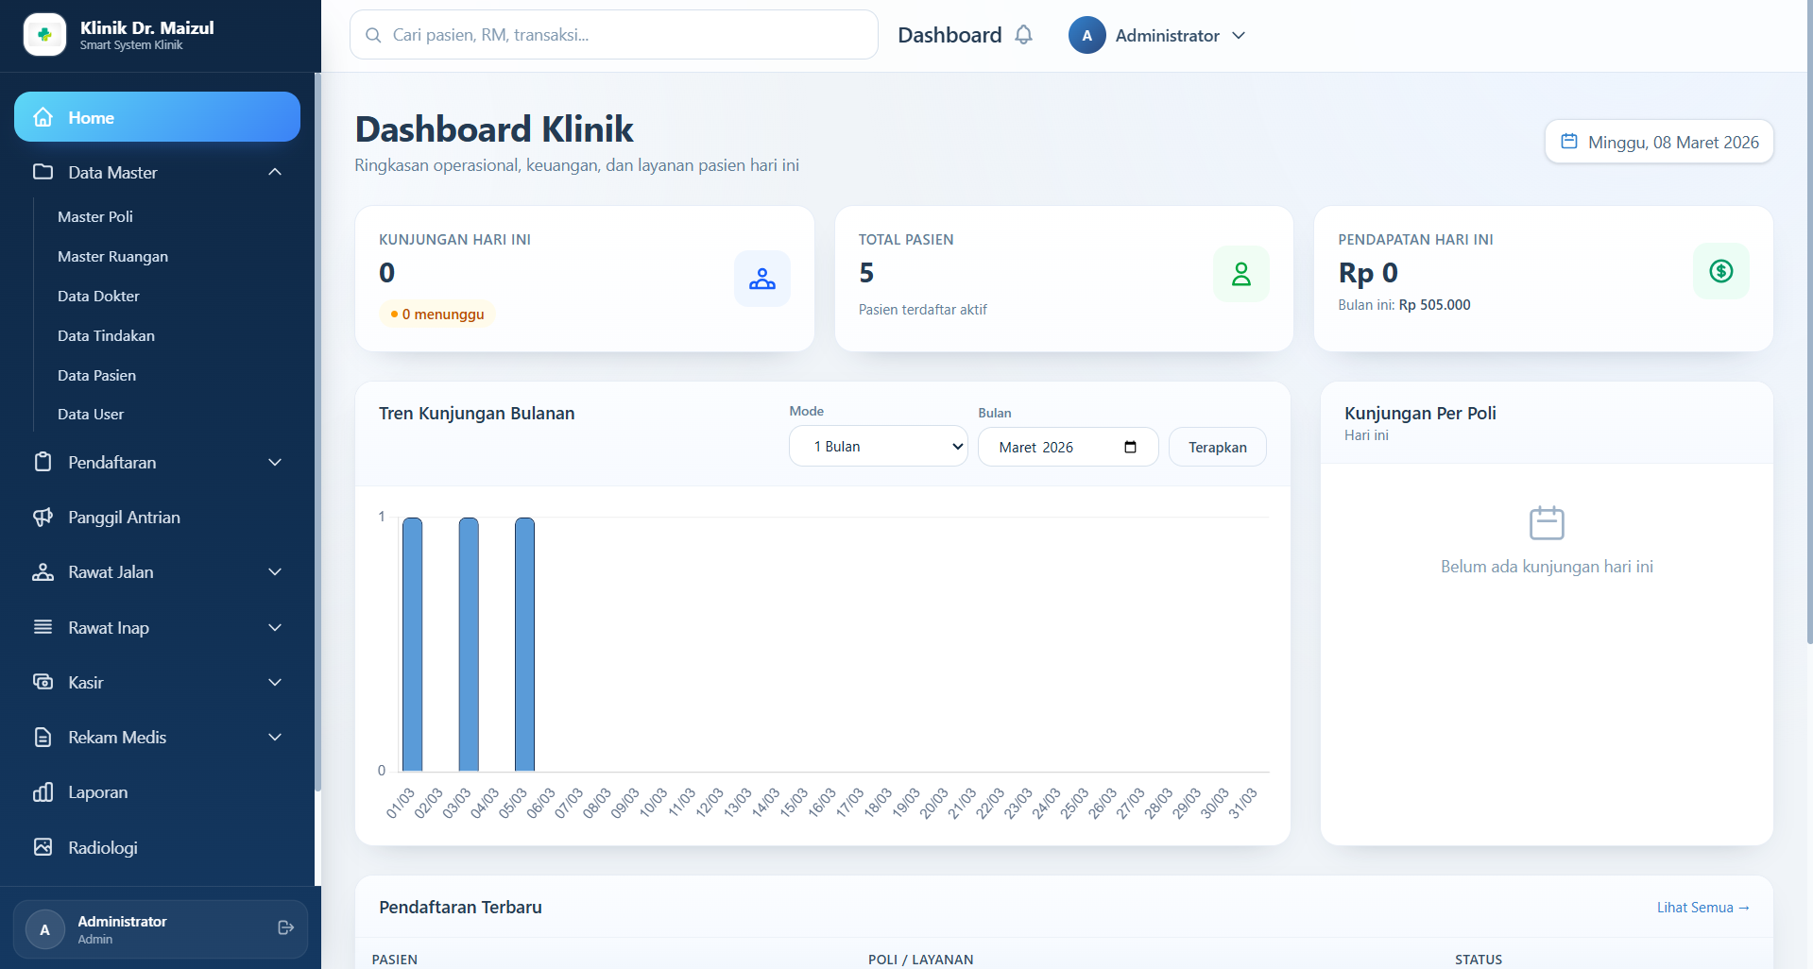Open Master Poli under Data Master
The height and width of the screenshot is (969, 1813).
coord(94,216)
